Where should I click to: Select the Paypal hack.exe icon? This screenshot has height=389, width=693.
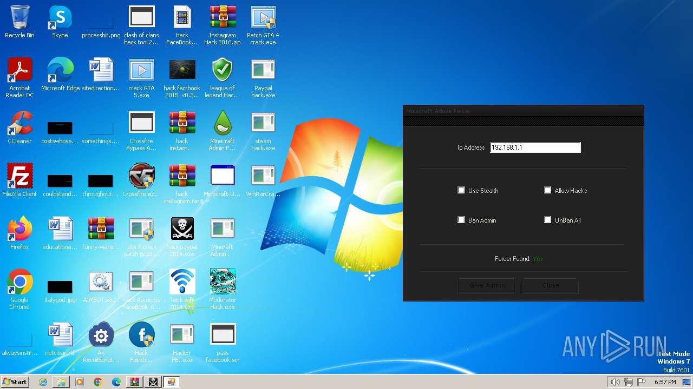263,78
